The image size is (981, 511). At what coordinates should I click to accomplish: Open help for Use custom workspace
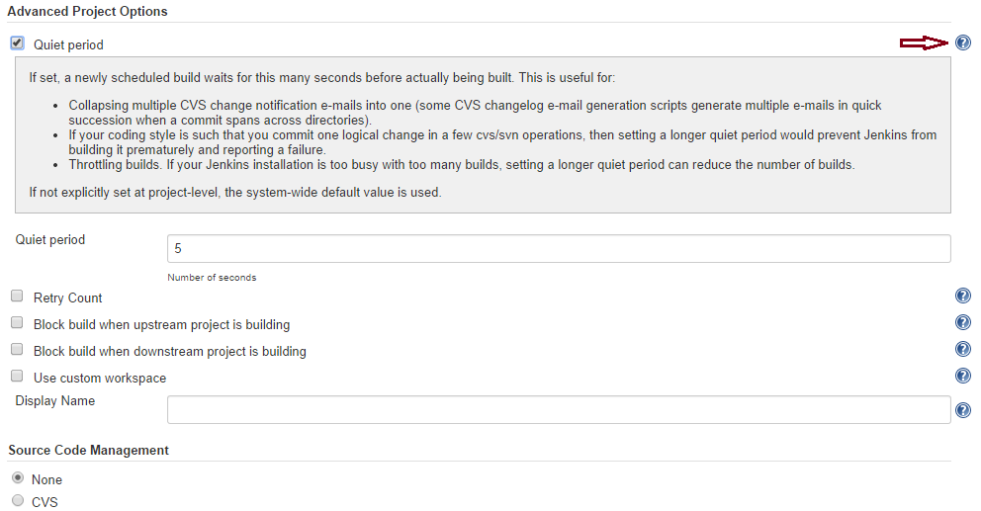coord(962,376)
